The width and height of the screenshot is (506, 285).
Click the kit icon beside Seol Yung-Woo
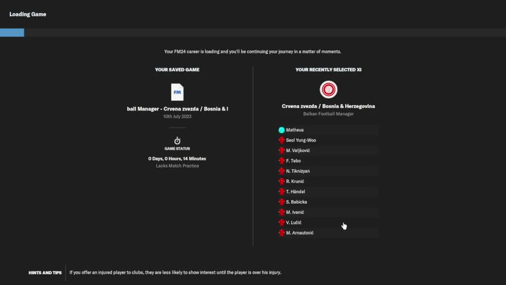[282, 140]
